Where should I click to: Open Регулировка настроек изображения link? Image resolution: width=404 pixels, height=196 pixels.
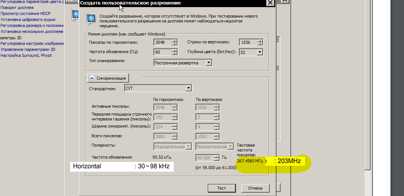coord(32,43)
